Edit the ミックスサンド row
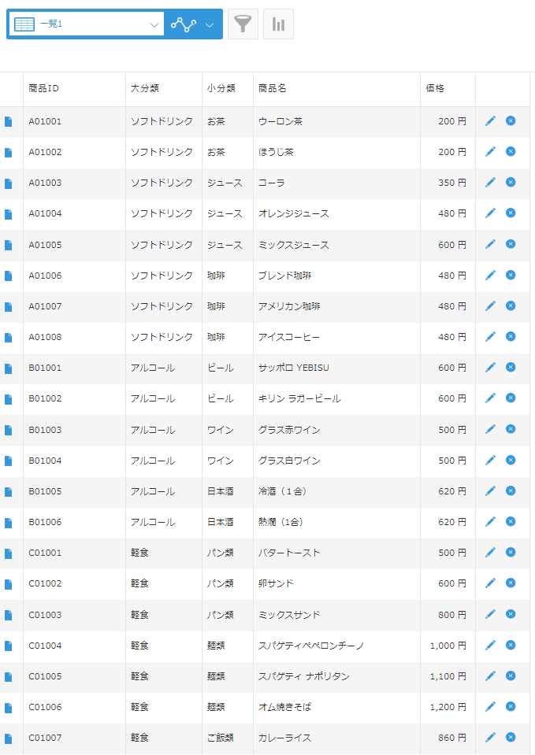The width and height of the screenshot is (535, 755). (490, 614)
